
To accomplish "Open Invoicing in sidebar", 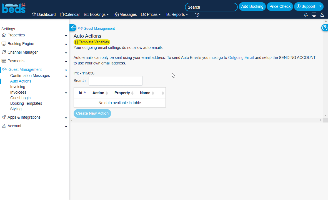I will click(x=17, y=87).
